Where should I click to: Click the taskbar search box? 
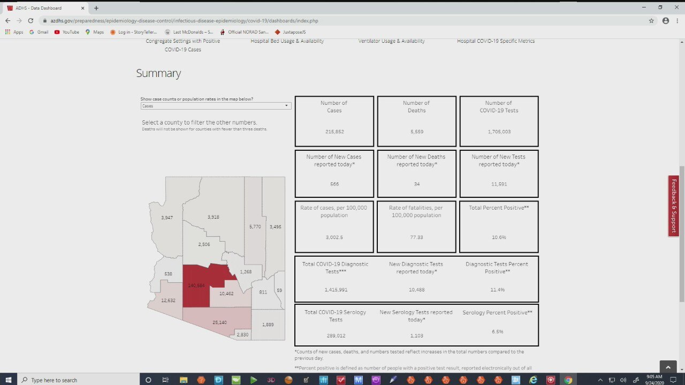79,380
